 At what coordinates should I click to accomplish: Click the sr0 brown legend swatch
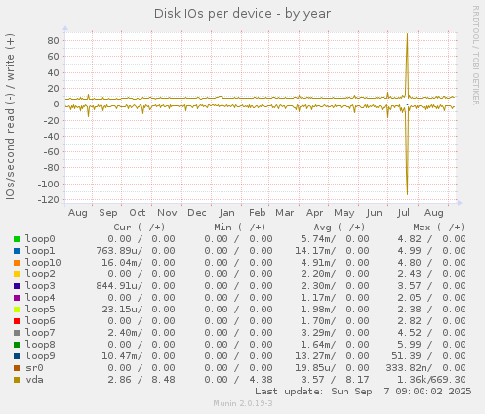[17, 368]
